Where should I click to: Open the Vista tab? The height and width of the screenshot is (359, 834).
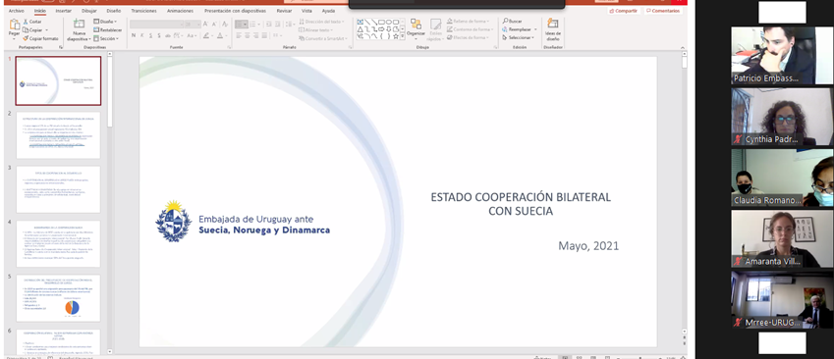tap(306, 11)
